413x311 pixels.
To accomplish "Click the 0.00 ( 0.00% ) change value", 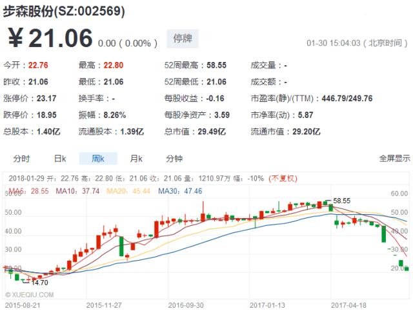I will point(128,43).
